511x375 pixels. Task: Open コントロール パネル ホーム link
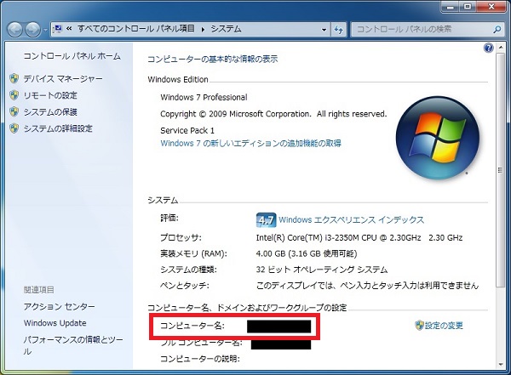coord(72,56)
